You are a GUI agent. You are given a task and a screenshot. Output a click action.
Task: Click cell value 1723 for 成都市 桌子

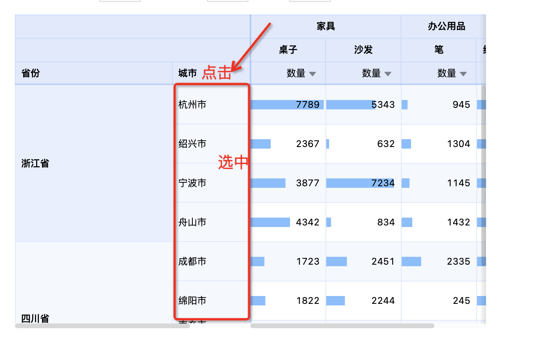[x=308, y=262]
